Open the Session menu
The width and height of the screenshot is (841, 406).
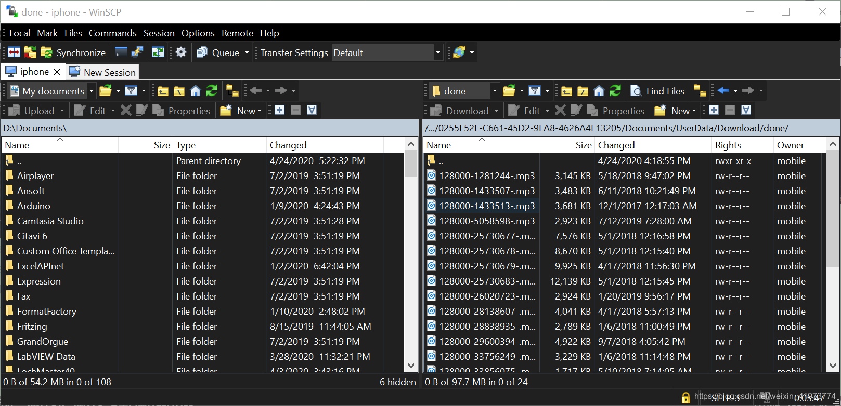pyautogui.click(x=159, y=33)
